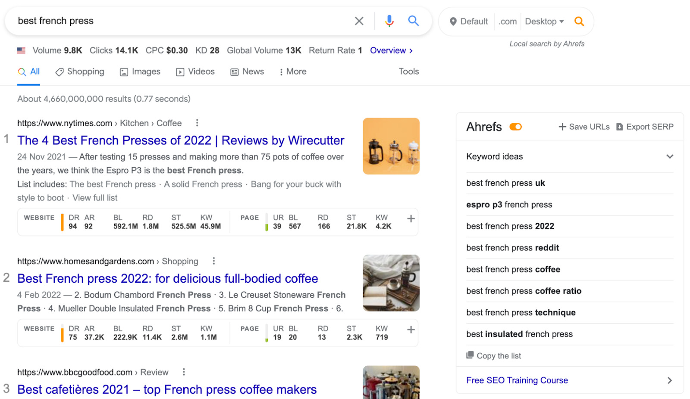
Task: Toggle the Ahrefs toolbar switch
Action: (516, 127)
